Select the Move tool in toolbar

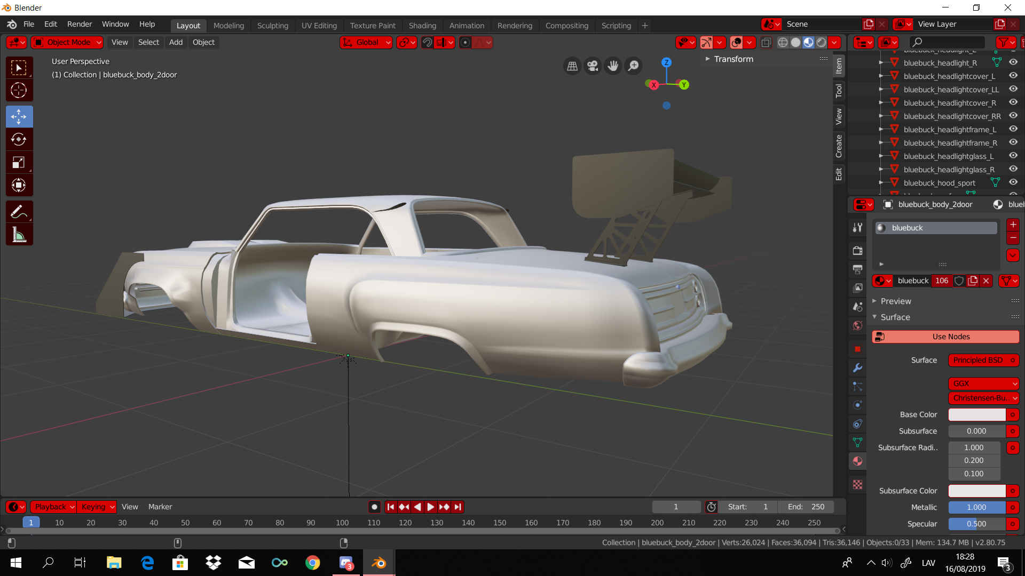pos(19,116)
